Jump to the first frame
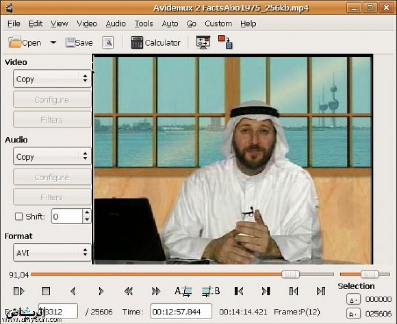This screenshot has height=324, width=397. (x=293, y=291)
